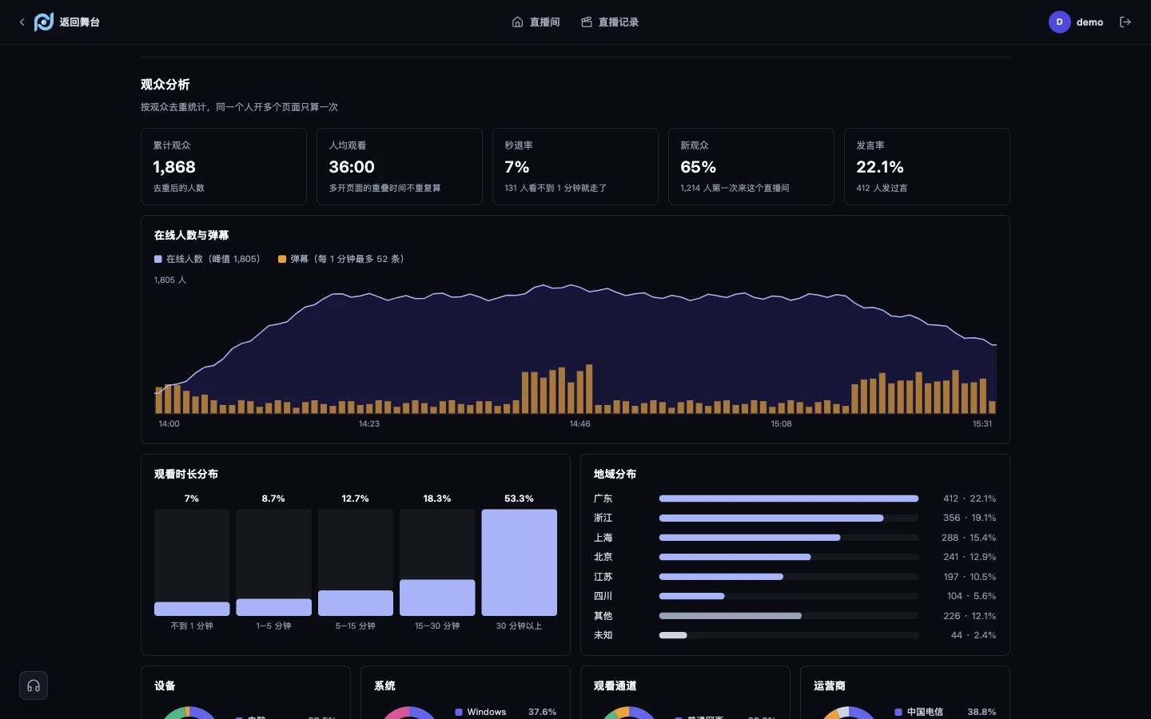Click the 不到 1 分钟 bar
The width and height of the screenshot is (1151, 719).
pos(192,609)
